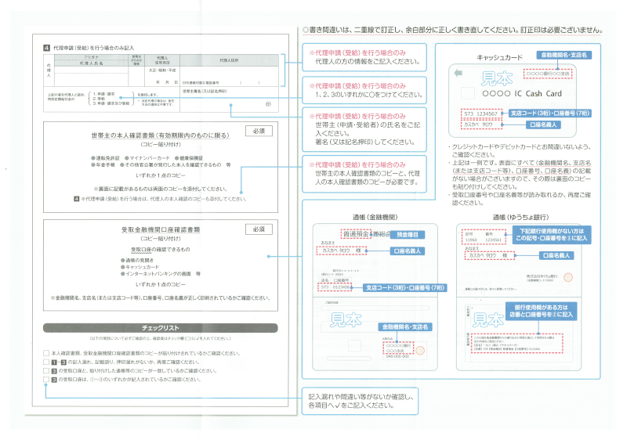
Task: Tick the checkbox for 記入漏れ、記載誤り confirmation
Action: pyautogui.click(x=46, y=362)
